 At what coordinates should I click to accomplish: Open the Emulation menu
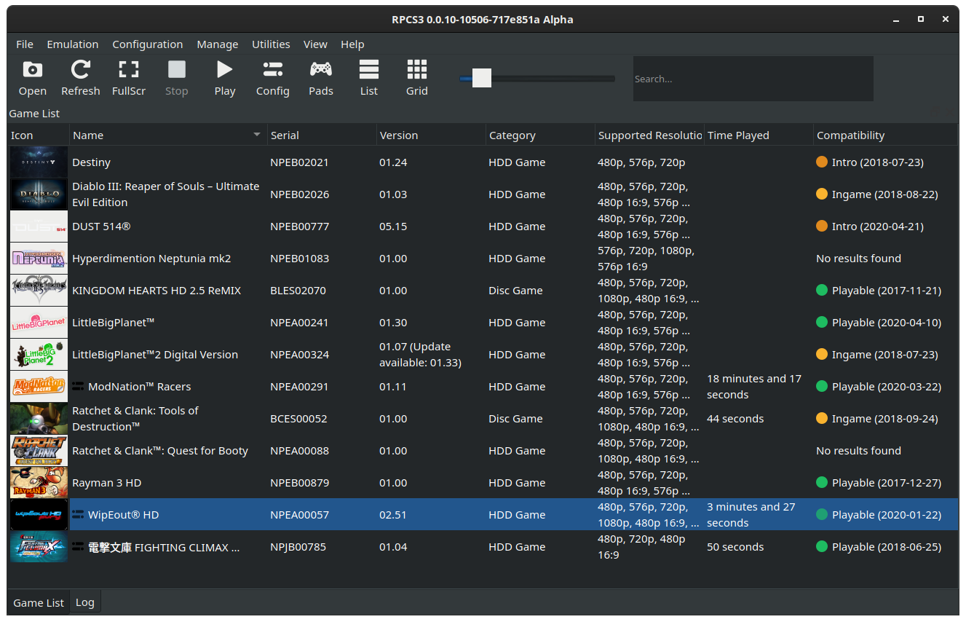[x=72, y=44]
